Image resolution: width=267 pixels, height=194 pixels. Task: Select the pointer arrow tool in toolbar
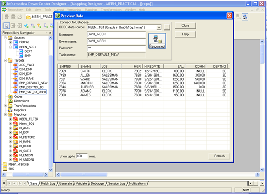(7, 26)
